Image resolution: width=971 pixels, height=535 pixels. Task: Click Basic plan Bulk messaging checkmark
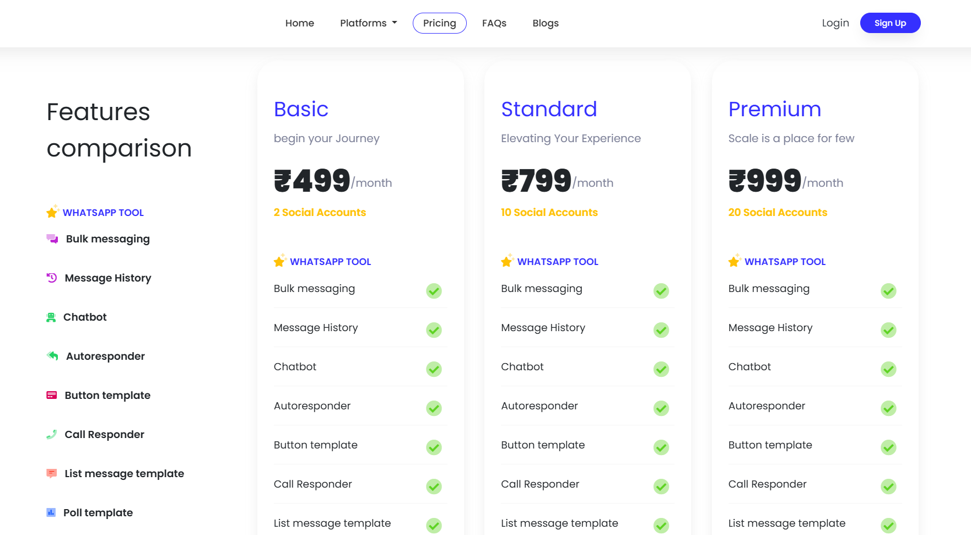[434, 291]
